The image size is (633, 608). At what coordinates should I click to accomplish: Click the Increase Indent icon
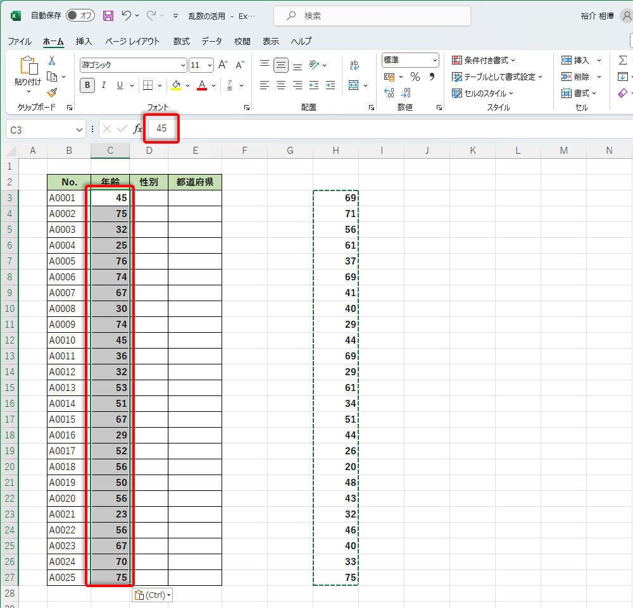[330, 85]
